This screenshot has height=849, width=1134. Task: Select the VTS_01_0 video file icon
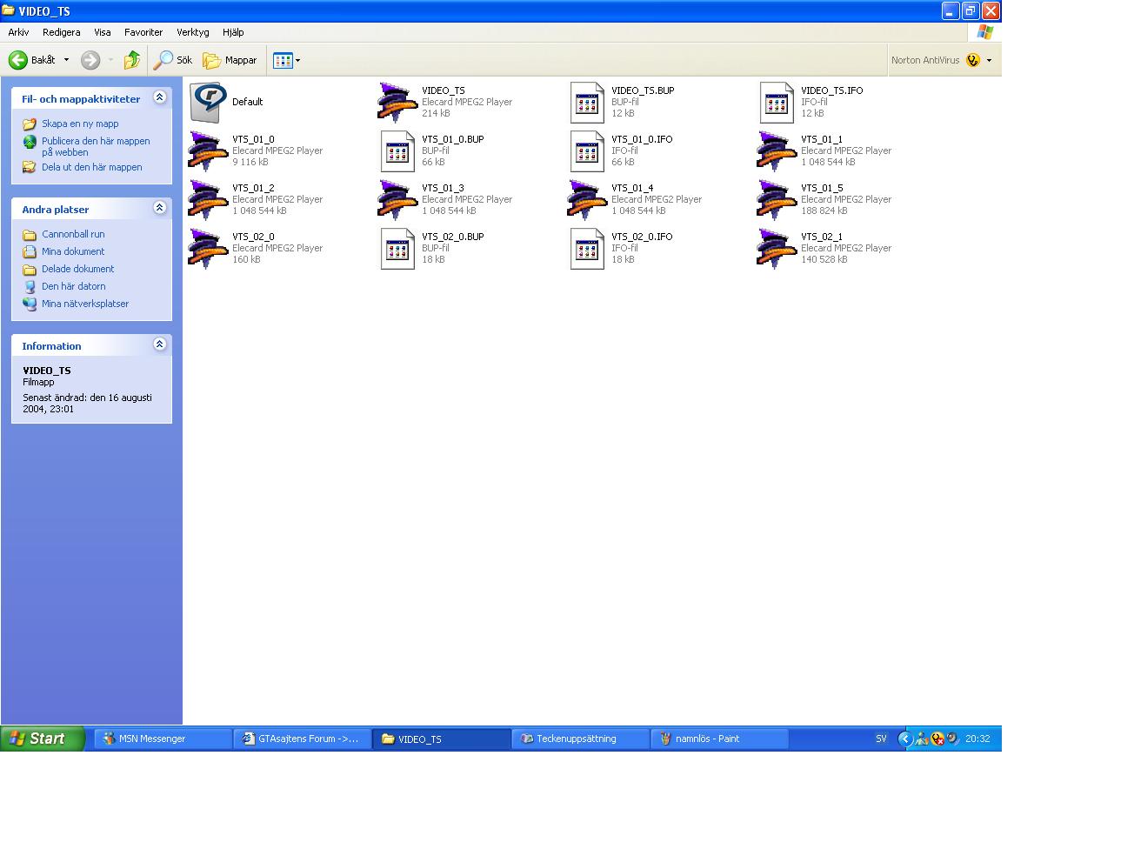tap(209, 151)
